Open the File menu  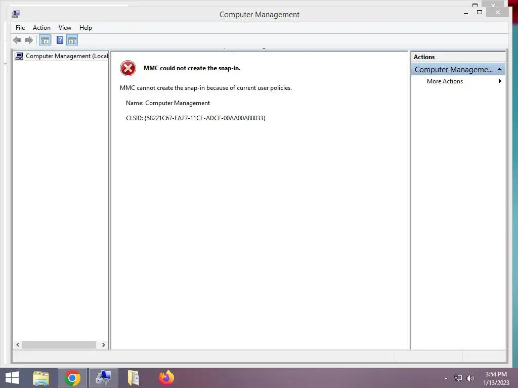20,28
